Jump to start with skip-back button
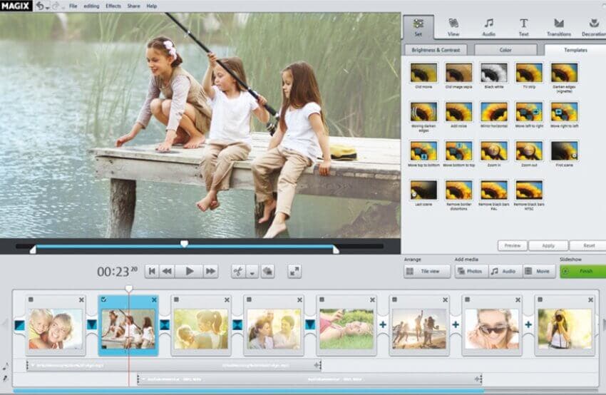The image size is (606, 395). pyautogui.click(x=152, y=272)
